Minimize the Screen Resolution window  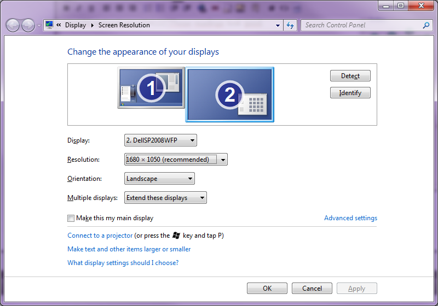pos(386,5)
